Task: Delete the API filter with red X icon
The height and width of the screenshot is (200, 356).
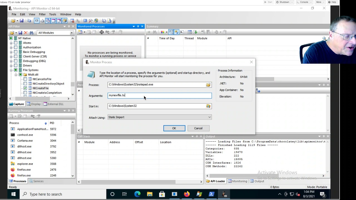Action: click(x=26, y=33)
